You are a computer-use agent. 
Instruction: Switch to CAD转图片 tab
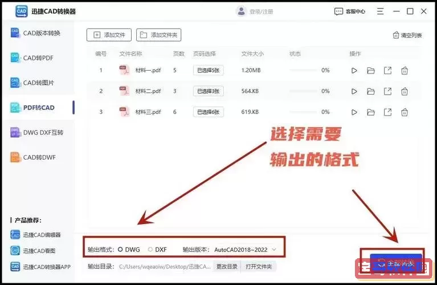click(x=39, y=83)
